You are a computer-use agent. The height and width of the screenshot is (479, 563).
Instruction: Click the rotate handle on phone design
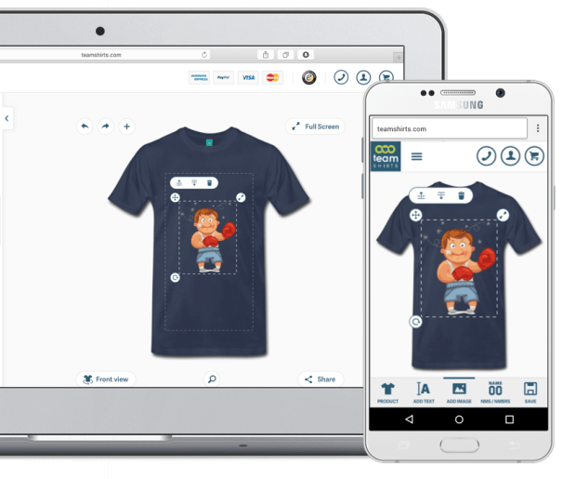click(416, 322)
